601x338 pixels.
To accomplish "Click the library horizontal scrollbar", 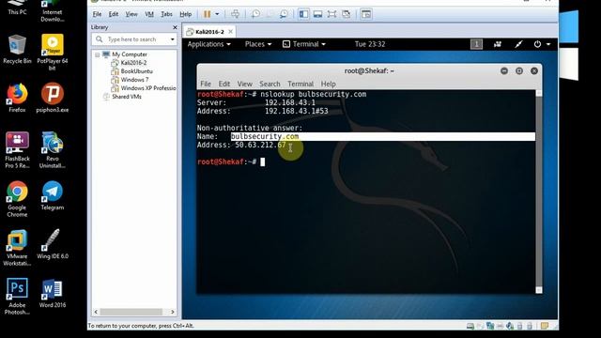I will [x=131, y=312].
